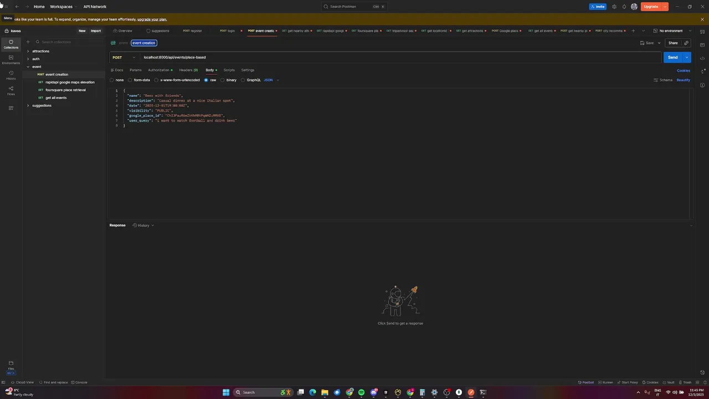This screenshot has width=709, height=399.
Task: Open the related requests icon in right sidebar
Action: [702, 71]
